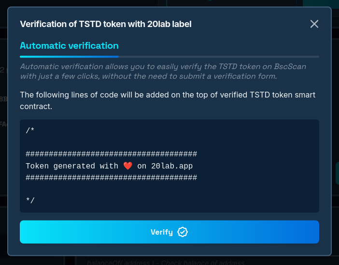Select the Automatic verification heading
The width and height of the screenshot is (339, 265).
69,46
